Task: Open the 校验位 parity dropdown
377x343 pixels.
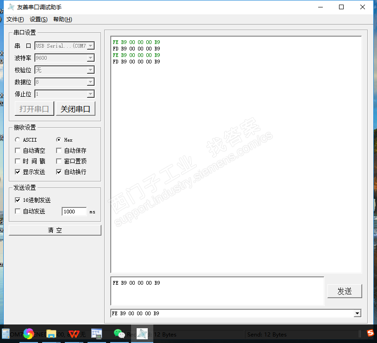Action: pos(91,70)
